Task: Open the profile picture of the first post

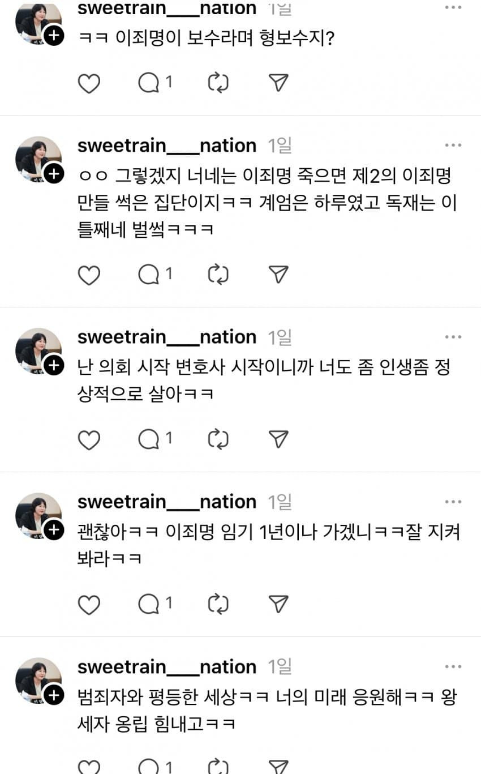Action: (38, 17)
